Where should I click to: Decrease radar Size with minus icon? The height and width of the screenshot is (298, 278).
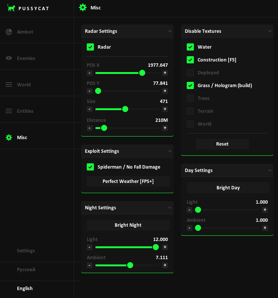coord(89,109)
